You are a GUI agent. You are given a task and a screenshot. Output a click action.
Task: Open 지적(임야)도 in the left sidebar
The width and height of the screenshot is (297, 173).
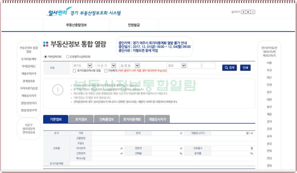click(x=29, y=66)
